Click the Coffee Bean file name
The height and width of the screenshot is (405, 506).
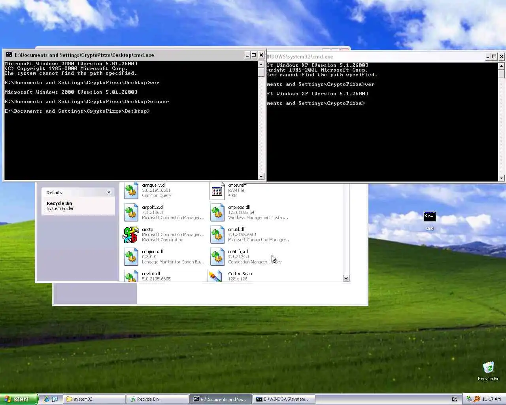click(x=240, y=274)
